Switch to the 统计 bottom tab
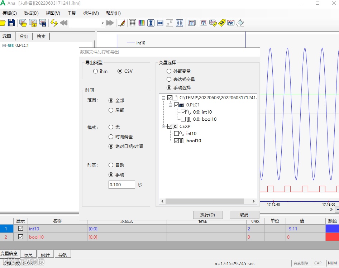 click(45, 255)
